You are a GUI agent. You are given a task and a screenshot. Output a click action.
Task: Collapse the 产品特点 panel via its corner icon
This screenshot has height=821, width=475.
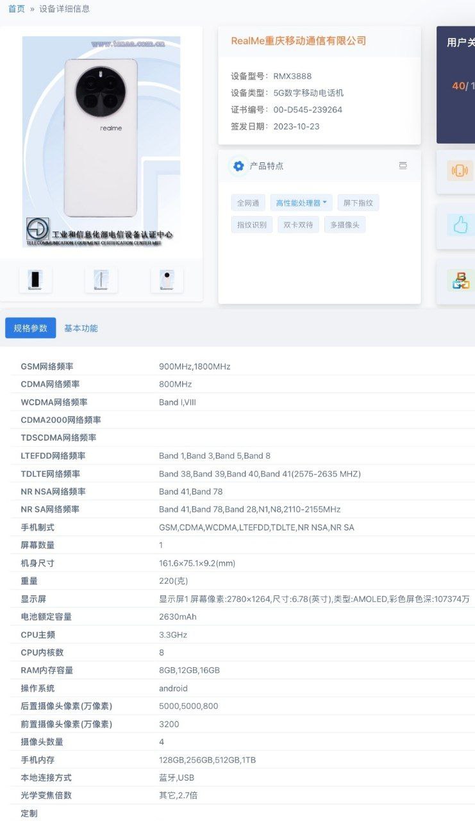pos(403,165)
